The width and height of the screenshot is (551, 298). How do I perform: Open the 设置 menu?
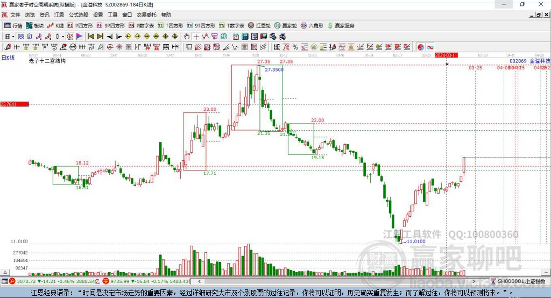pyautogui.click(x=98, y=15)
